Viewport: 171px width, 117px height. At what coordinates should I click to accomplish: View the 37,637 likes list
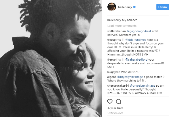(115, 108)
